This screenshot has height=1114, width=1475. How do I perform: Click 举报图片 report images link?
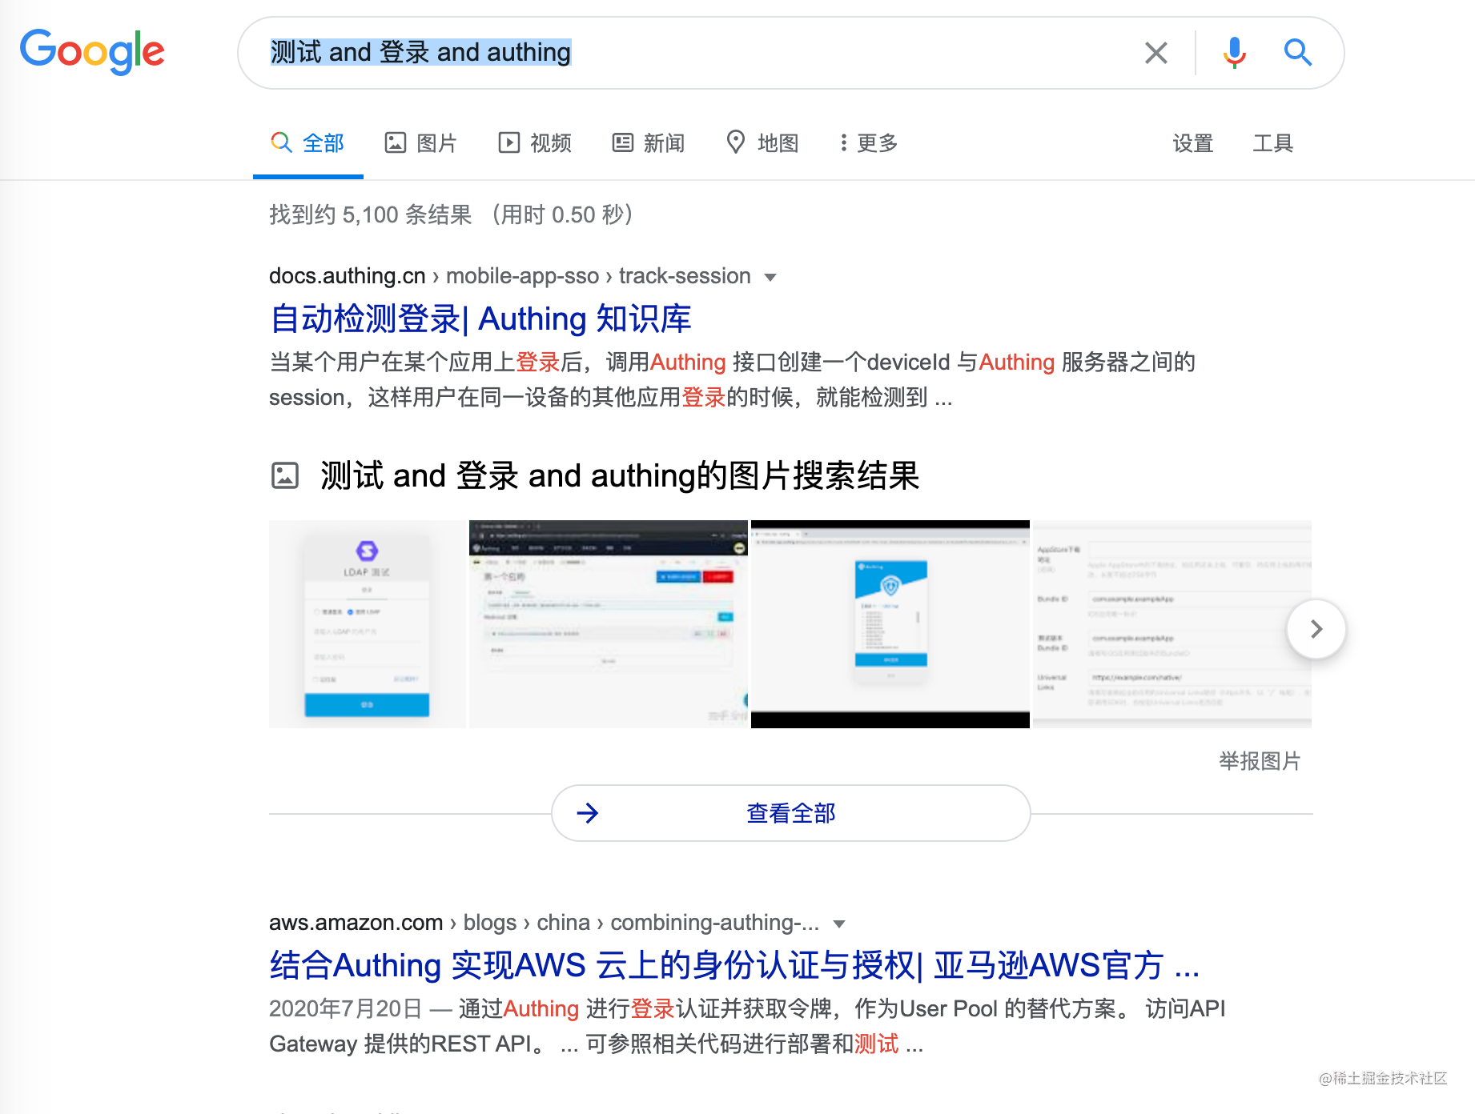[x=1260, y=761]
